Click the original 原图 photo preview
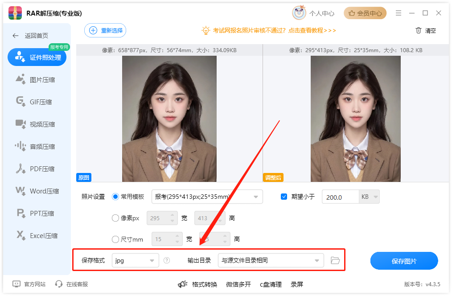Image resolution: width=452 pixels, height=296 pixels. tap(169, 119)
